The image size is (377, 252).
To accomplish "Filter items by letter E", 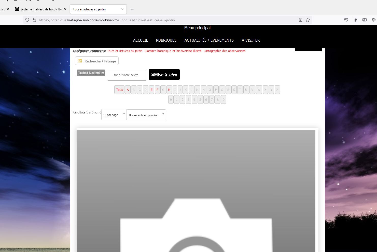I will 151,90.
